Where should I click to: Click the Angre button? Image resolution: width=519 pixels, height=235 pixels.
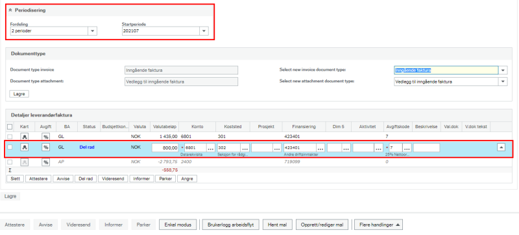[187, 179]
